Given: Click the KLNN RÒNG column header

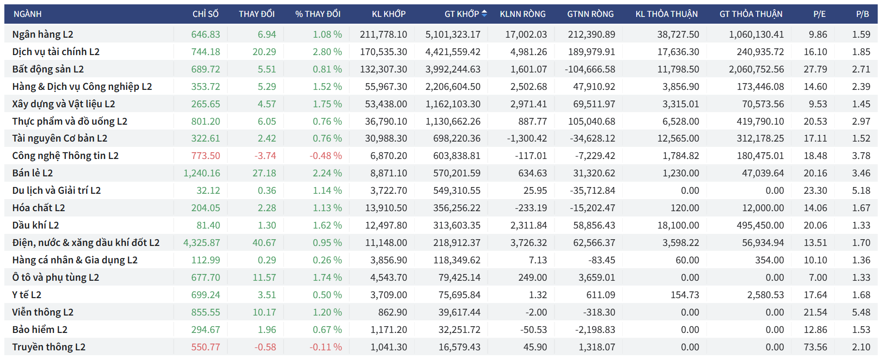Looking at the screenshot, I should coord(523,14).
